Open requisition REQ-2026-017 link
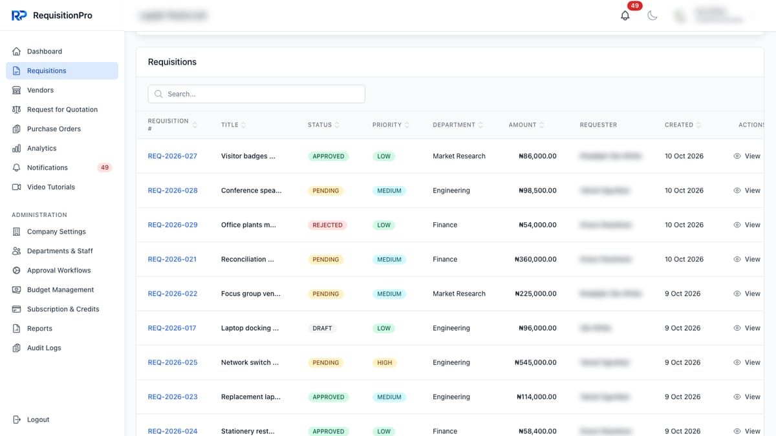The image size is (776, 436). [x=173, y=328]
